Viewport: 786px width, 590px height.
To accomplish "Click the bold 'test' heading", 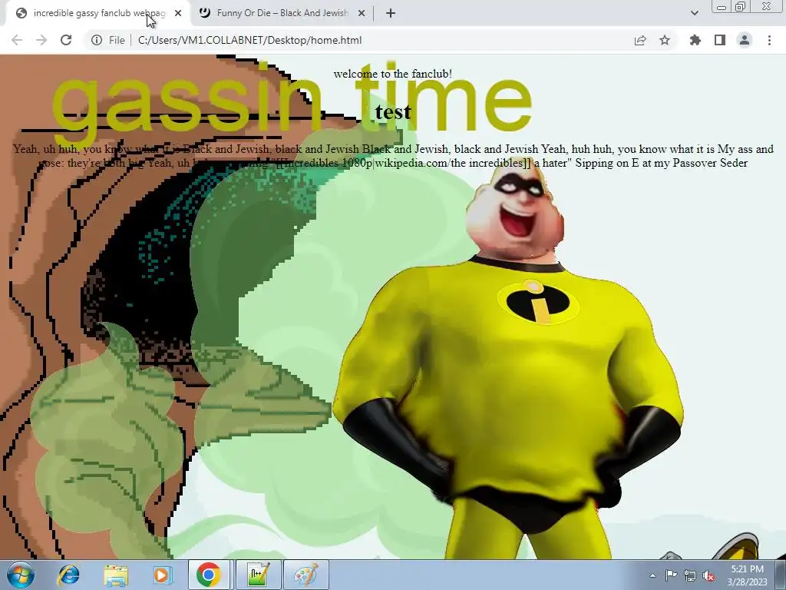I will 393,111.
